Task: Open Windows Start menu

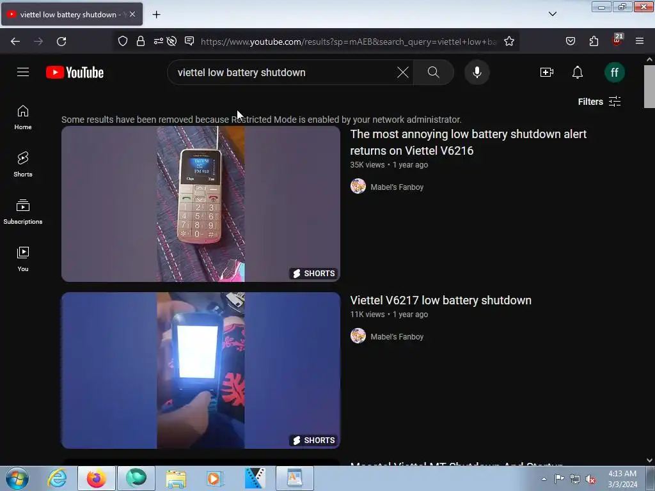Action: tap(17, 478)
